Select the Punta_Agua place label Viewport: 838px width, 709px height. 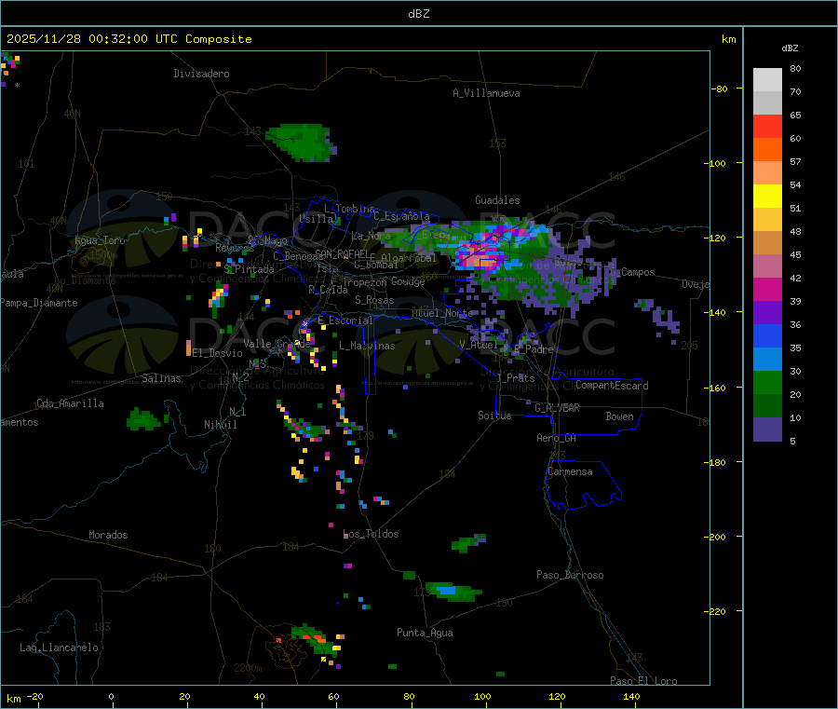[425, 633]
